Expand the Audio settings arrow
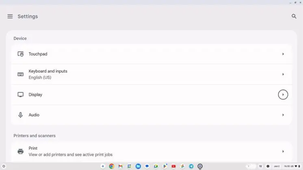303x170 pixels. [283, 115]
